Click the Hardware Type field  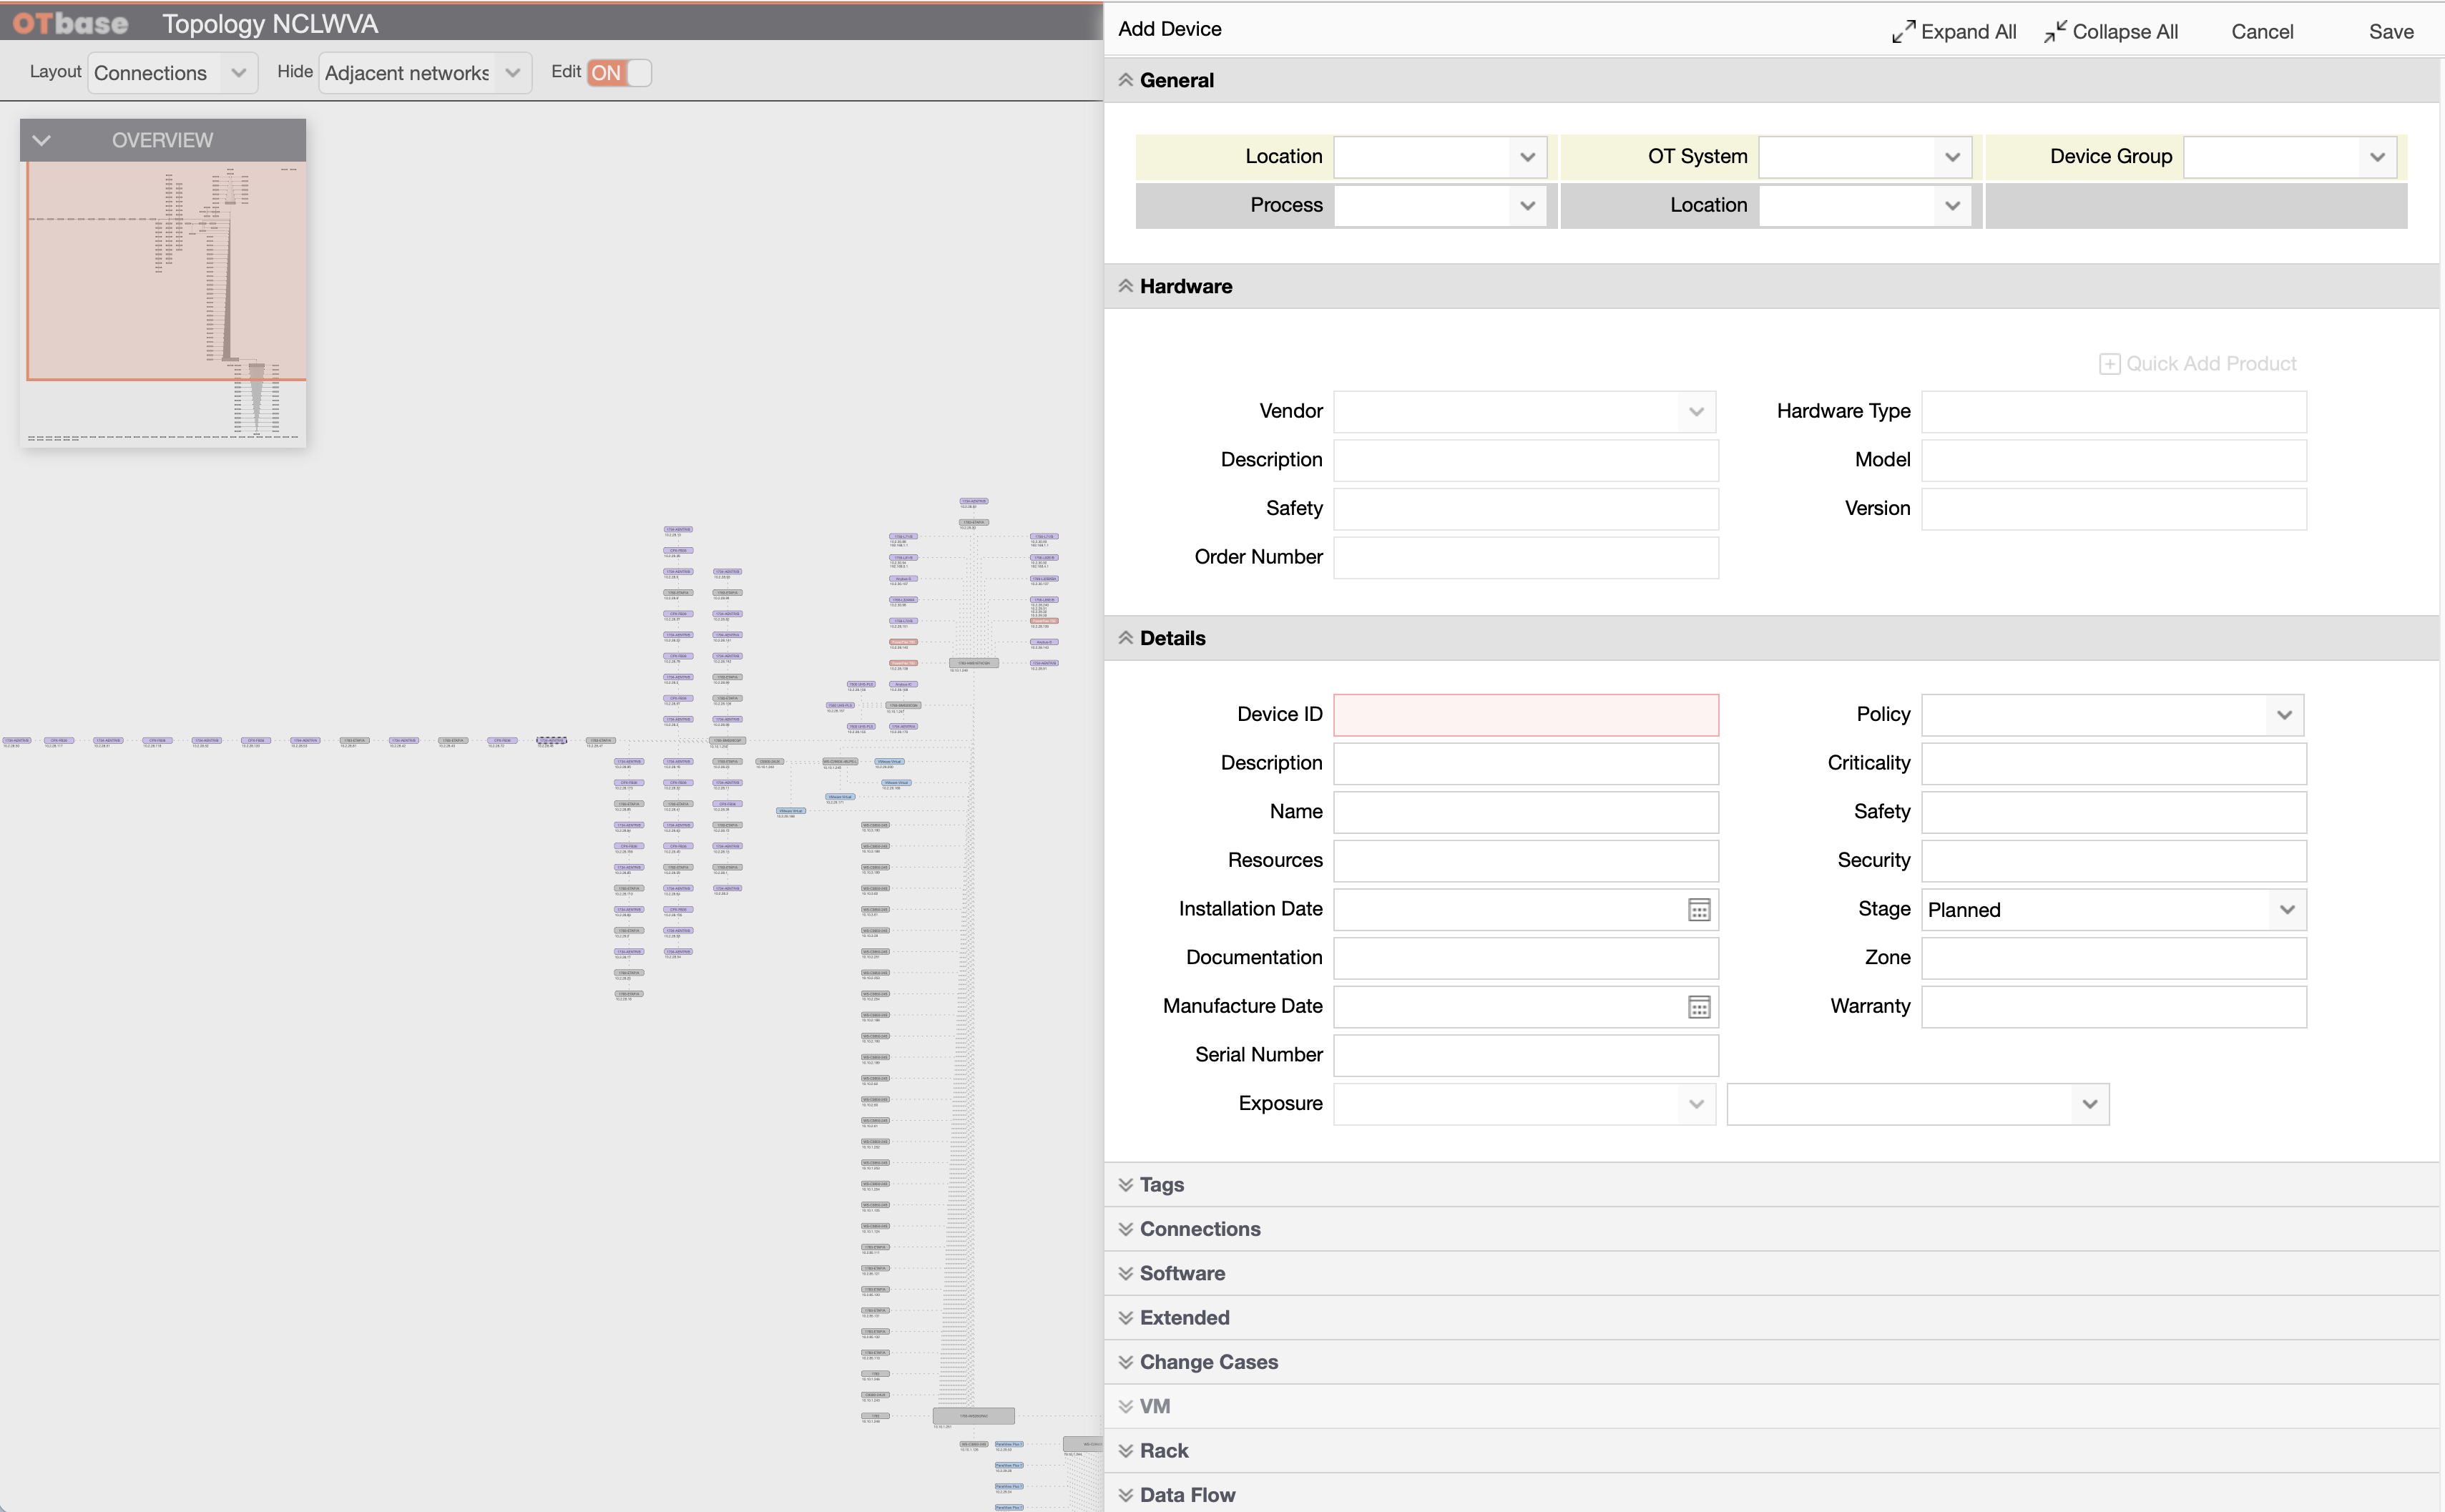tap(2114, 412)
